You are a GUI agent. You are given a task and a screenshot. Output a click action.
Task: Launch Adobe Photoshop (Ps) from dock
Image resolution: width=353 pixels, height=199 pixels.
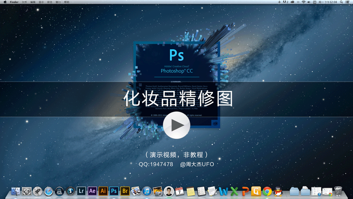pyautogui.click(x=114, y=191)
